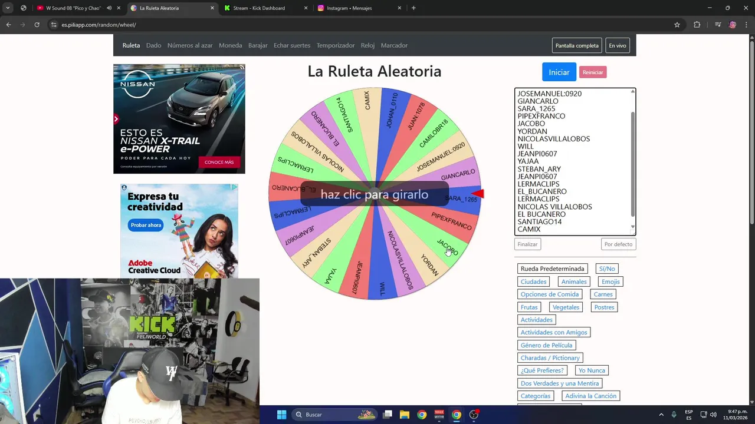Open the Barajar nav item

click(258, 45)
